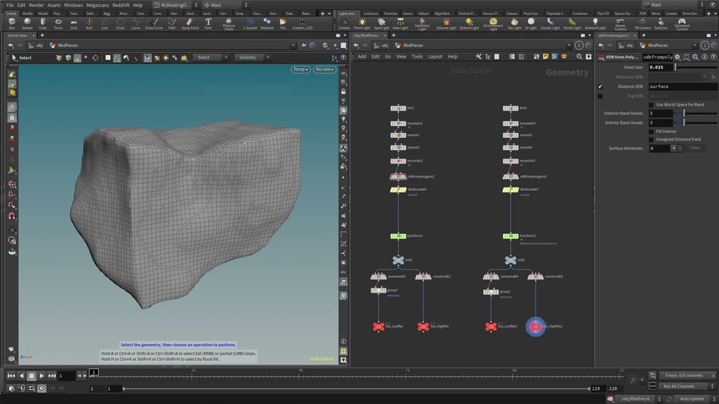
Task: Uncheck the Distance VDB checkbox
Action: tap(600, 87)
